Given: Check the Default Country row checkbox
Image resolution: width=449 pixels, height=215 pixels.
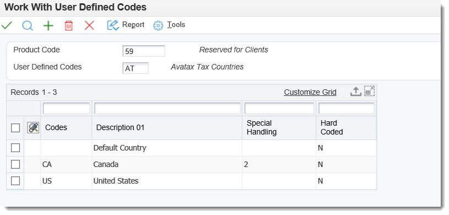Looking at the screenshot, I should pos(15,148).
